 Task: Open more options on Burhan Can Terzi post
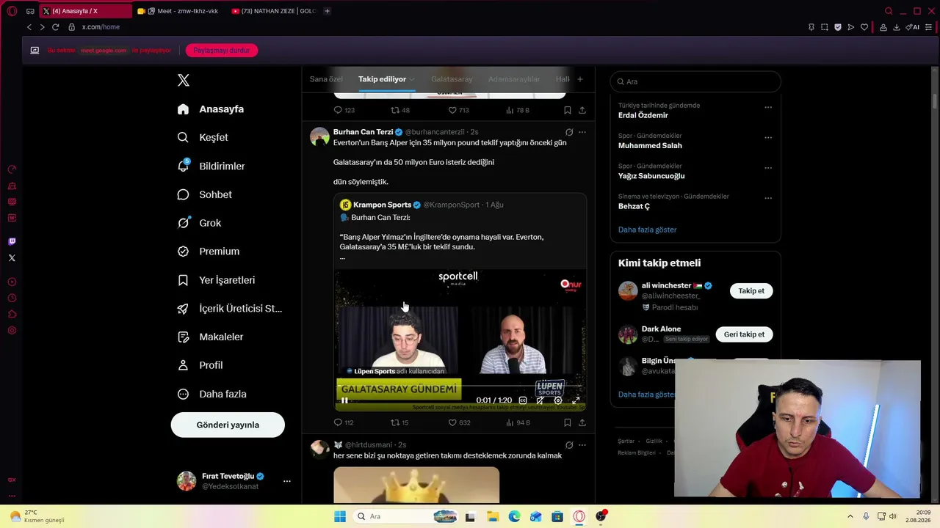pyautogui.click(x=582, y=132)
